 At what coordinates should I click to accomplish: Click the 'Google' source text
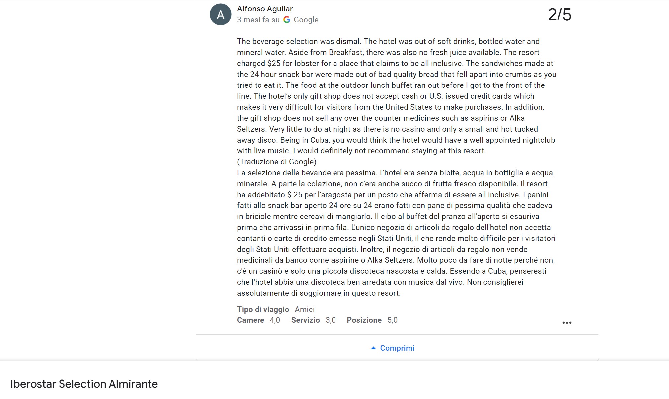[x=306, y=20]
